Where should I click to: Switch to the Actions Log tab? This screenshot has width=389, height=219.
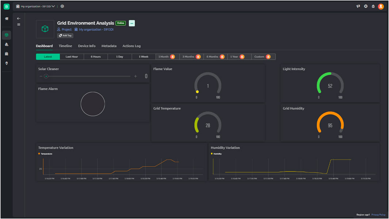131,46
